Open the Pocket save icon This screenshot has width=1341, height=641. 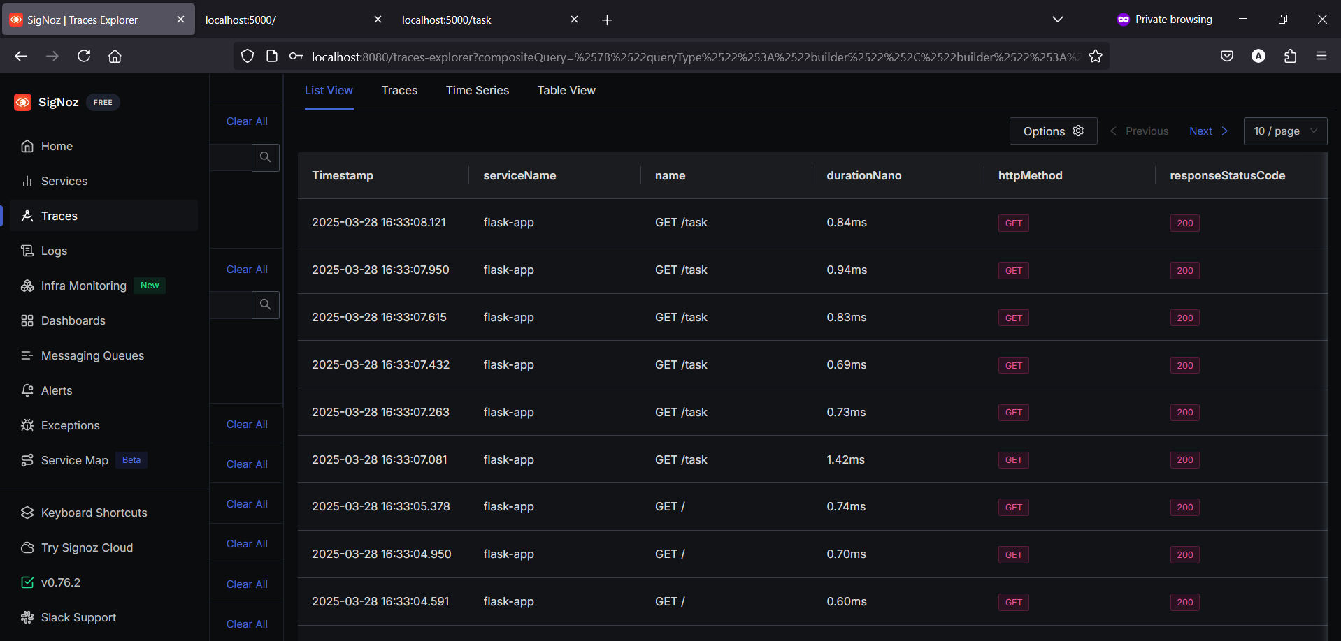[1227, 56]
